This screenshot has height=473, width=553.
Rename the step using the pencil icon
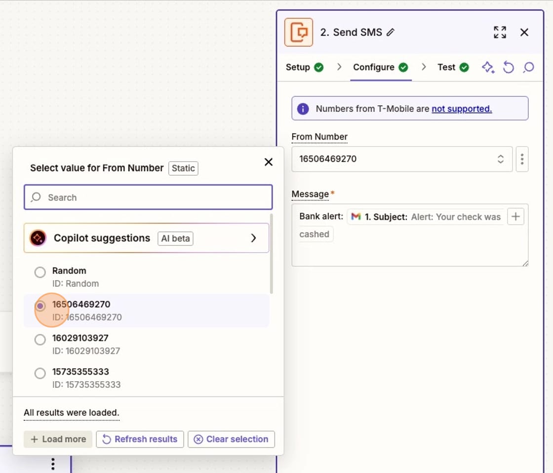[392, 32]
